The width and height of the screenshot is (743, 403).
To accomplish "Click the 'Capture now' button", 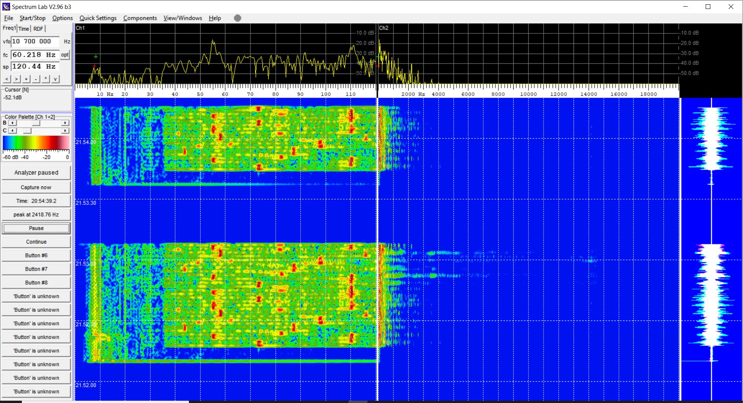I will [36, 187].
